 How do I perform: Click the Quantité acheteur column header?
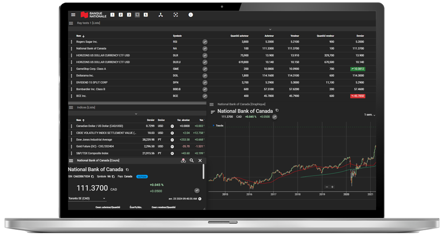click(239, 36)
